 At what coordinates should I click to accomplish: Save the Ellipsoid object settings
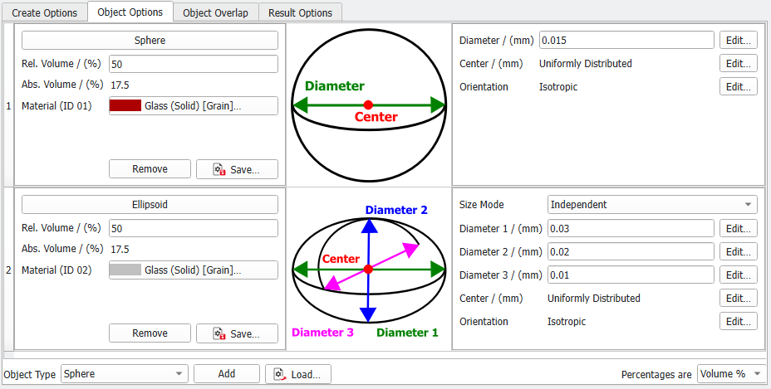(237, 333)
